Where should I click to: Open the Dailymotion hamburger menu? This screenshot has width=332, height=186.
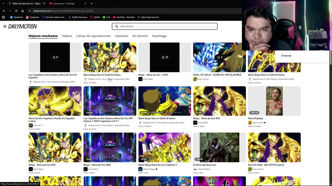click(x=5, y=26)
